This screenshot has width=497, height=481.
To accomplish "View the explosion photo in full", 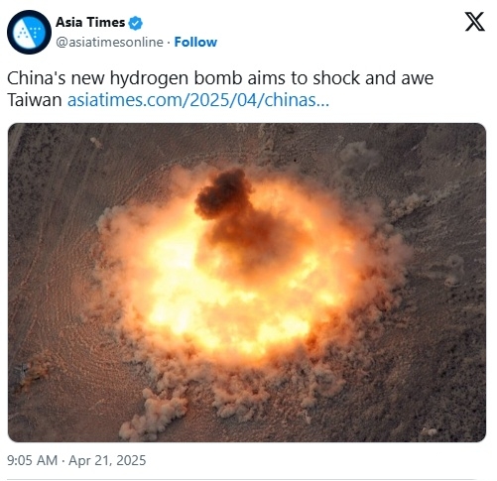I will 247,283.
